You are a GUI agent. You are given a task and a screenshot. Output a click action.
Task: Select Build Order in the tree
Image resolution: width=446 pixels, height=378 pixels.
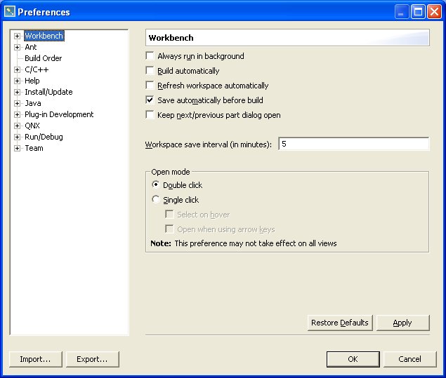coord(43,58)
